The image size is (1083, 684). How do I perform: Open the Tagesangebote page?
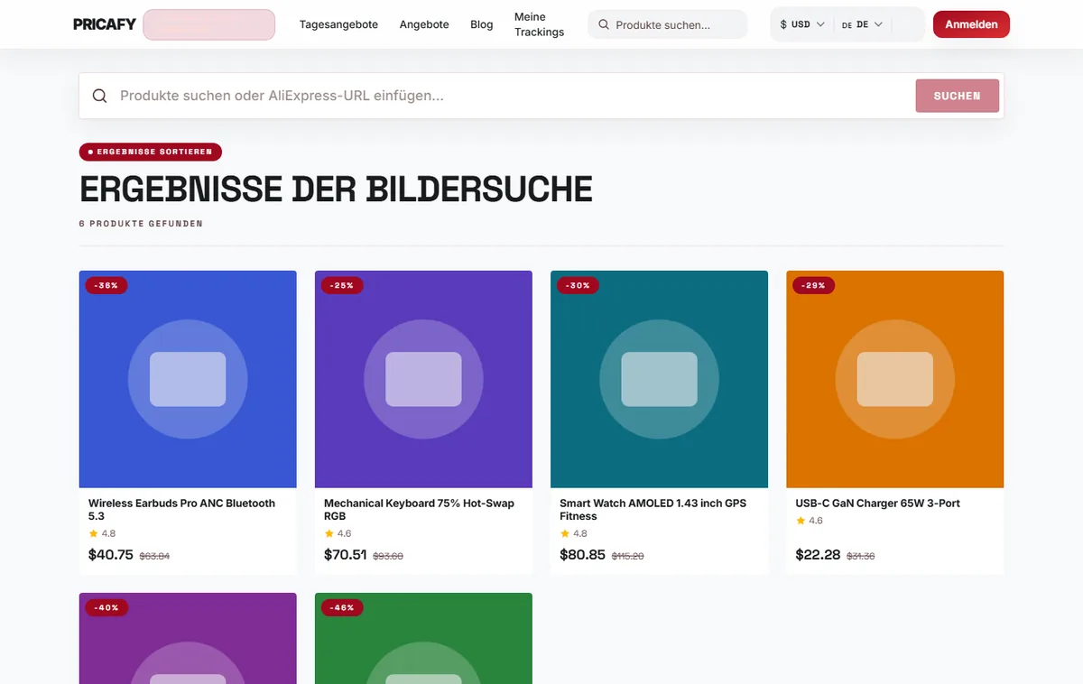pyautogui.click(x=338, y=24)
